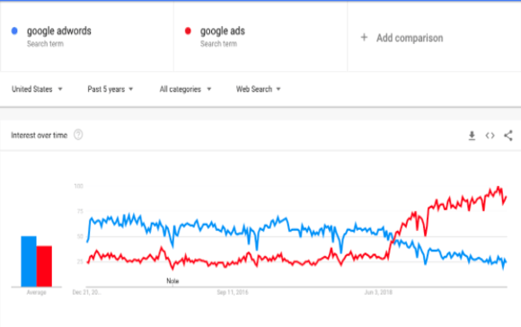The width and height of the screenshot is (521, 327).
Task: Open the embed code icon
Action: [x=490, y=136]
